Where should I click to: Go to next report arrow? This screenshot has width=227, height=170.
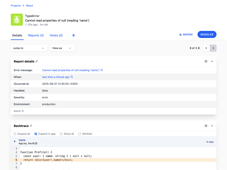pyautogui.click(x=213, y=48)
